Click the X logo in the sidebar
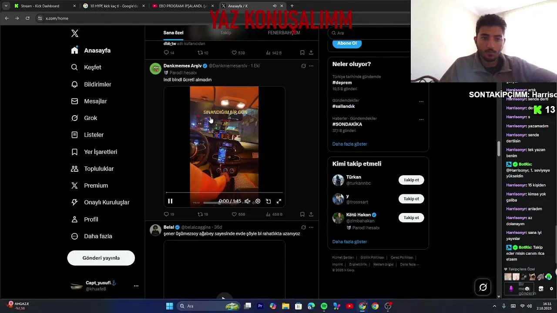557x313 pixels. pos(75,33)
